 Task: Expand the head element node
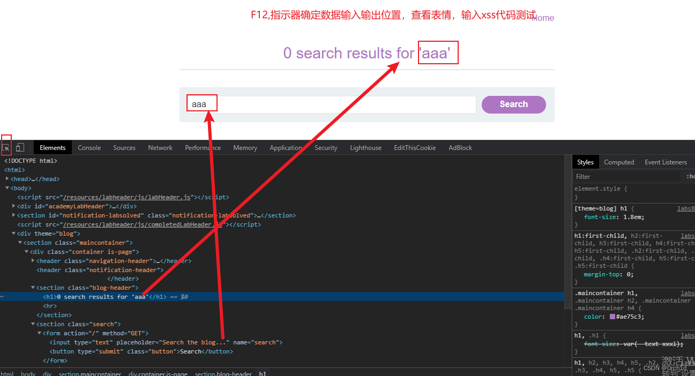8,179
